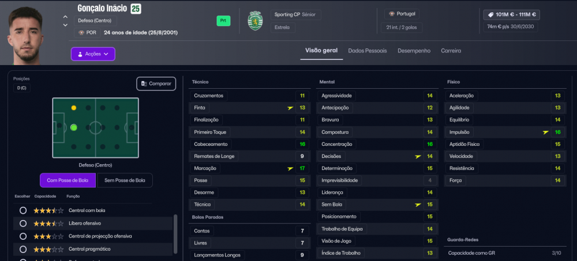Viewport: 577px width, 261px height.
Task: Switch to the Dados Pessoais tab
Action: pos(367,51)
